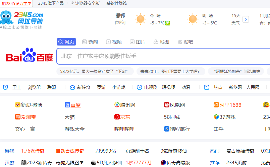The height and width of the screenshot is (167, 270).
Task: Click the 复古原始传奇 link
Action: point(240,151)
